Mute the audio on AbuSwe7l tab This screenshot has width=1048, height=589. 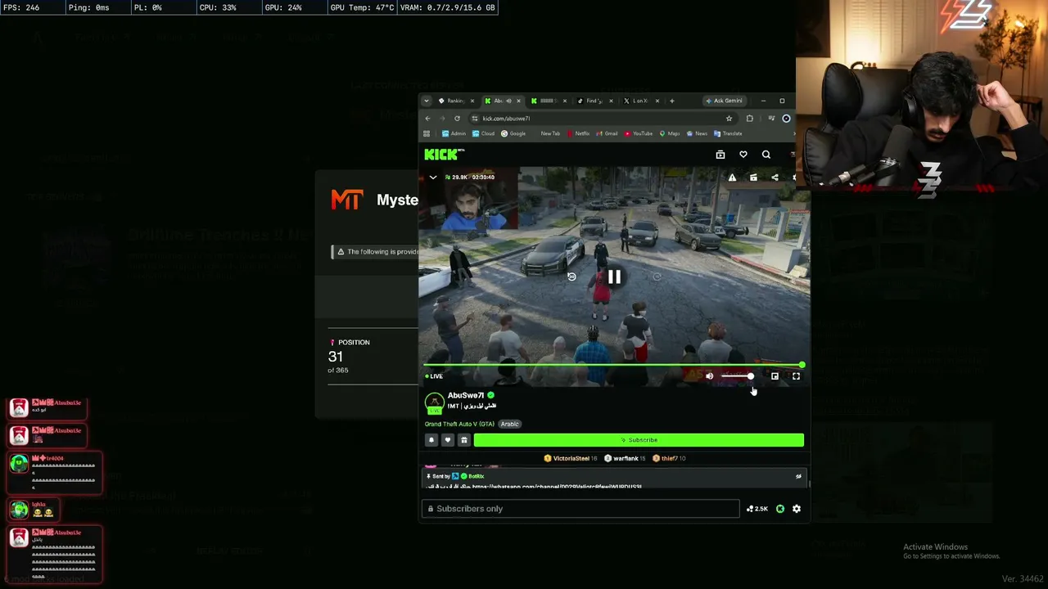(508, 101)
